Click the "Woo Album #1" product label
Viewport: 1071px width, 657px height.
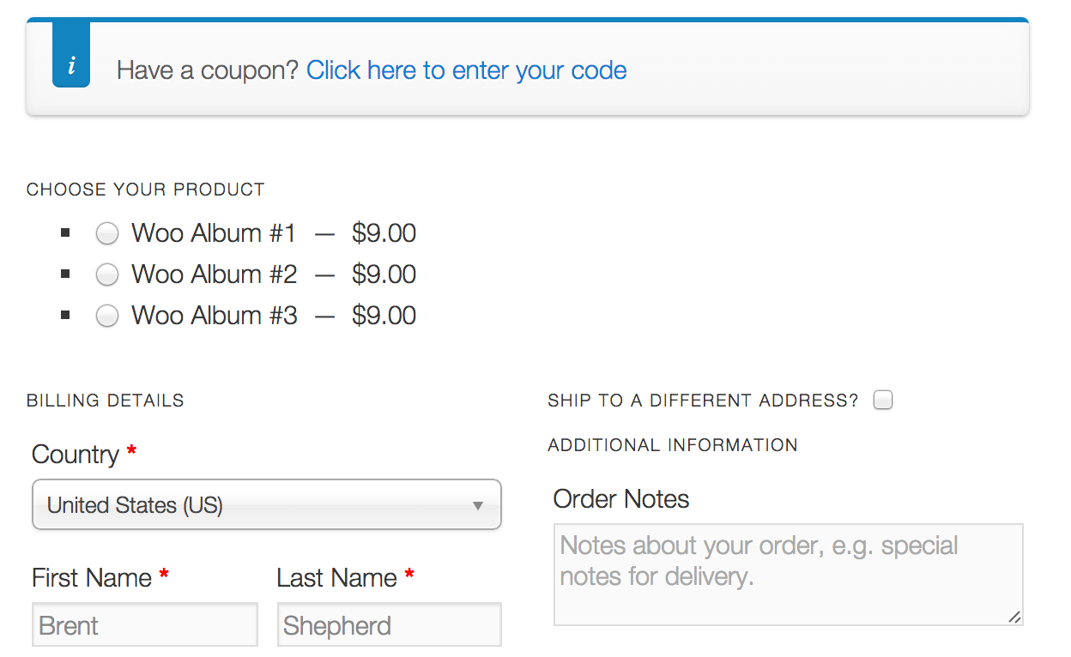tap(214, 233)
